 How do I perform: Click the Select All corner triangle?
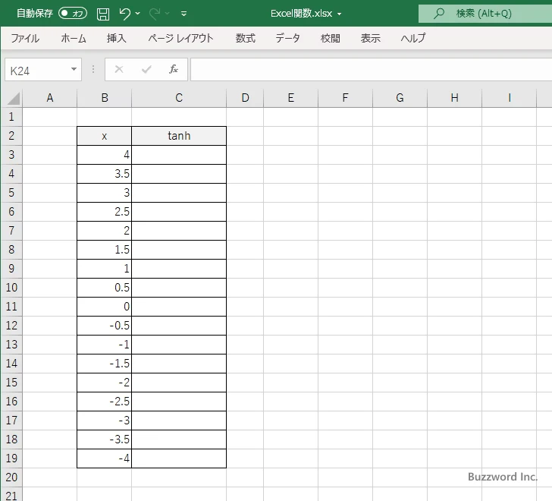(x=13, y=98)
